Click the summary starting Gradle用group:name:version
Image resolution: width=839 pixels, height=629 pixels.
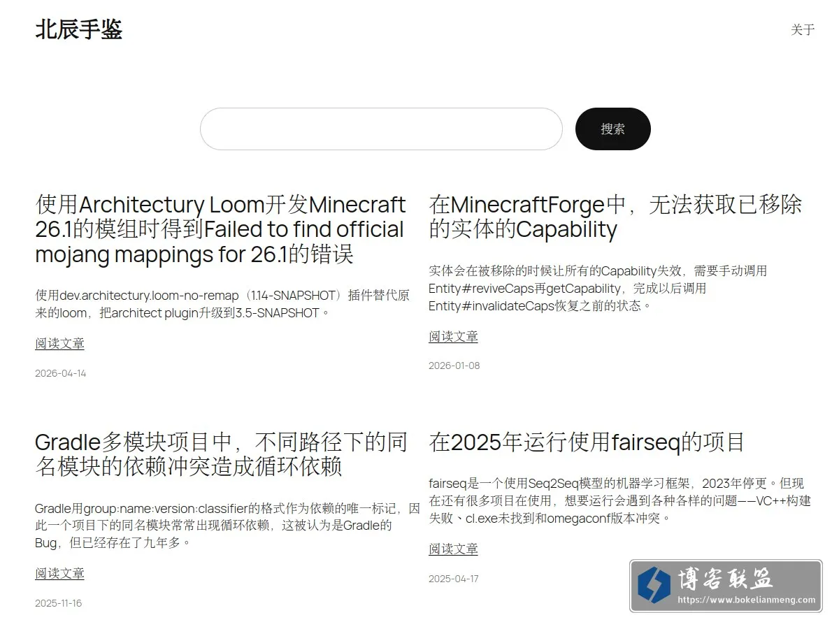pos(227,525)
